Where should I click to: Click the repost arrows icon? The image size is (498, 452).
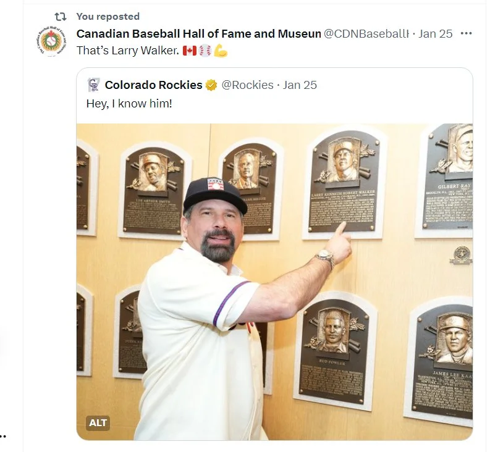(x=61, y=17)
